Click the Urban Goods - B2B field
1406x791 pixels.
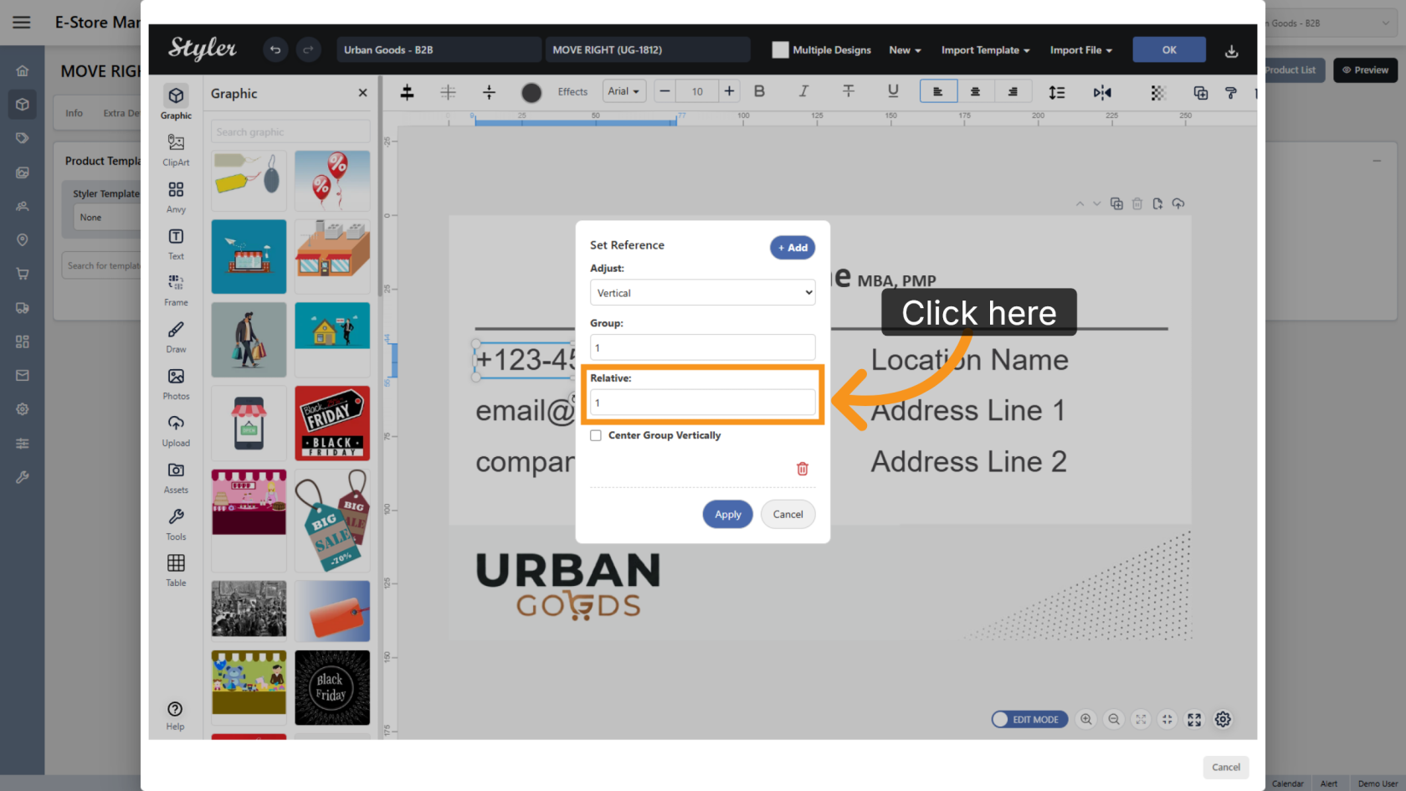click(439, 50)
